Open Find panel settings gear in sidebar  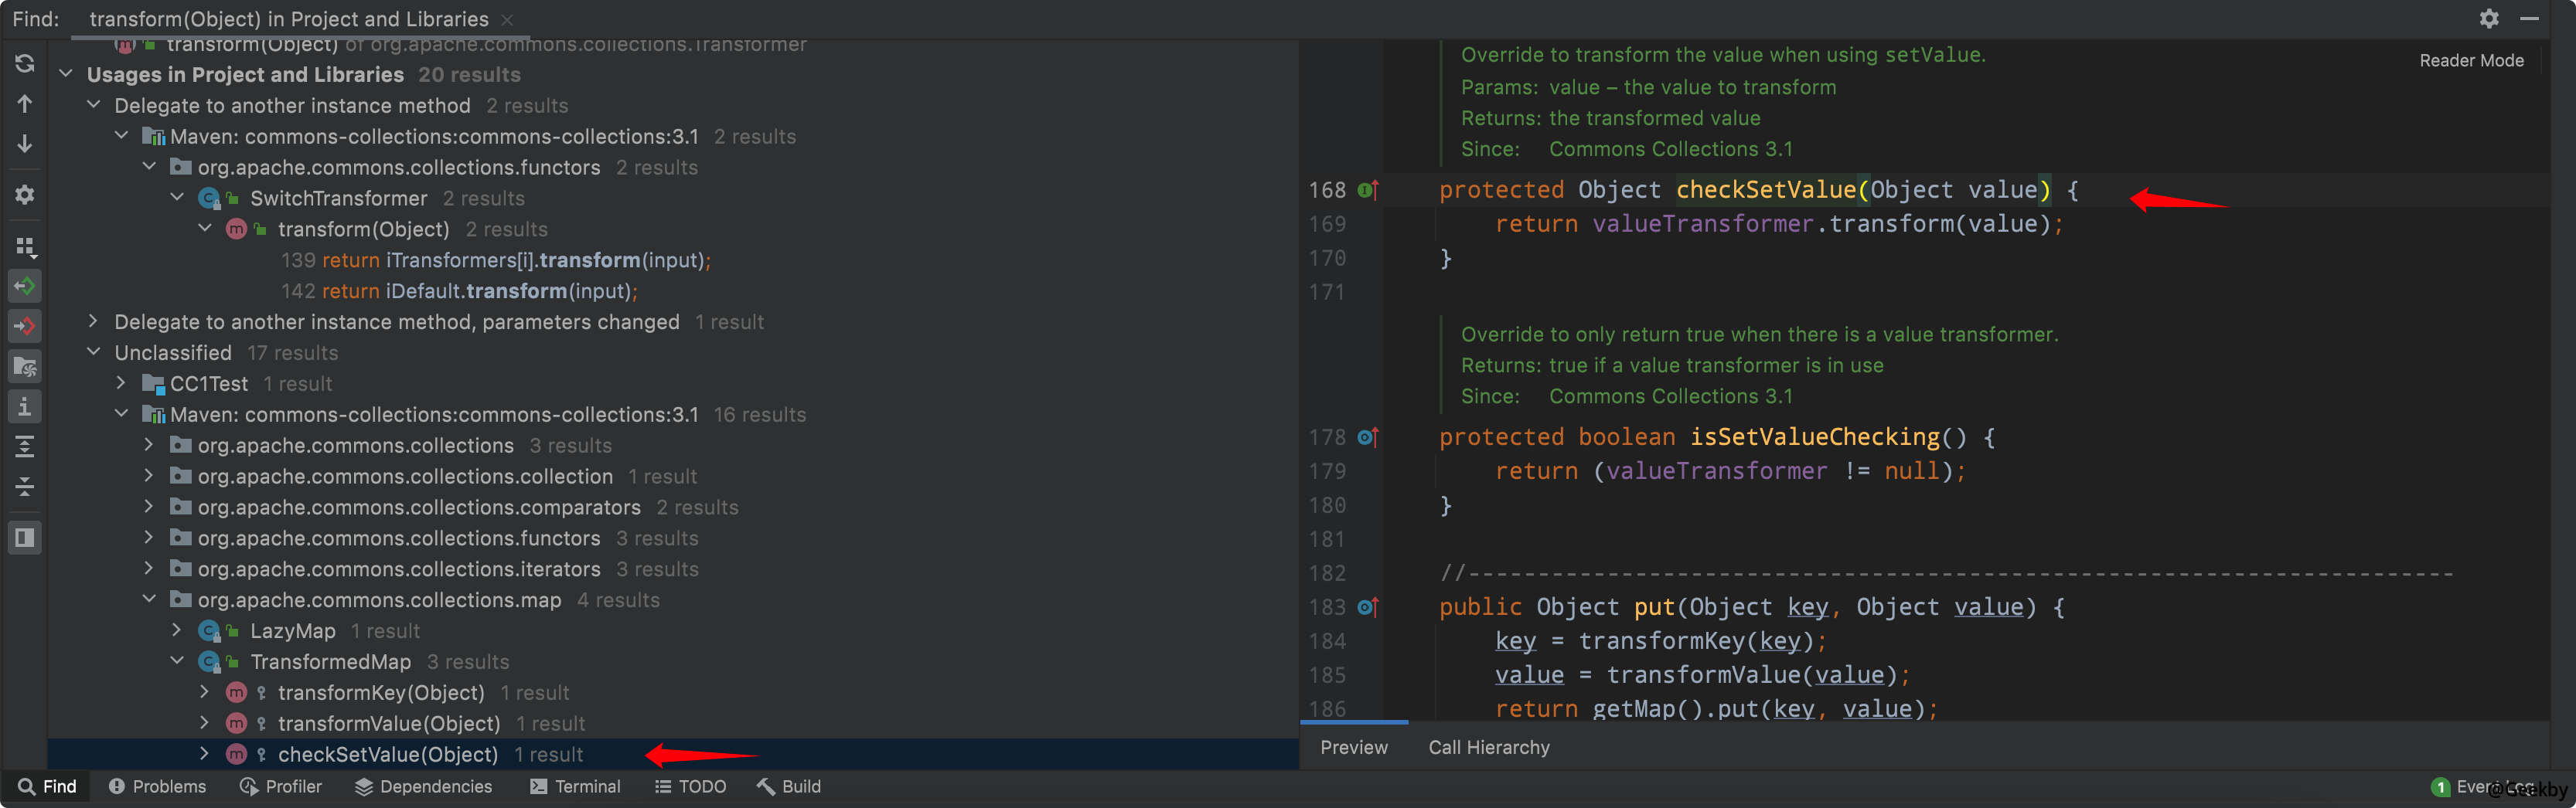pos(25,195)
